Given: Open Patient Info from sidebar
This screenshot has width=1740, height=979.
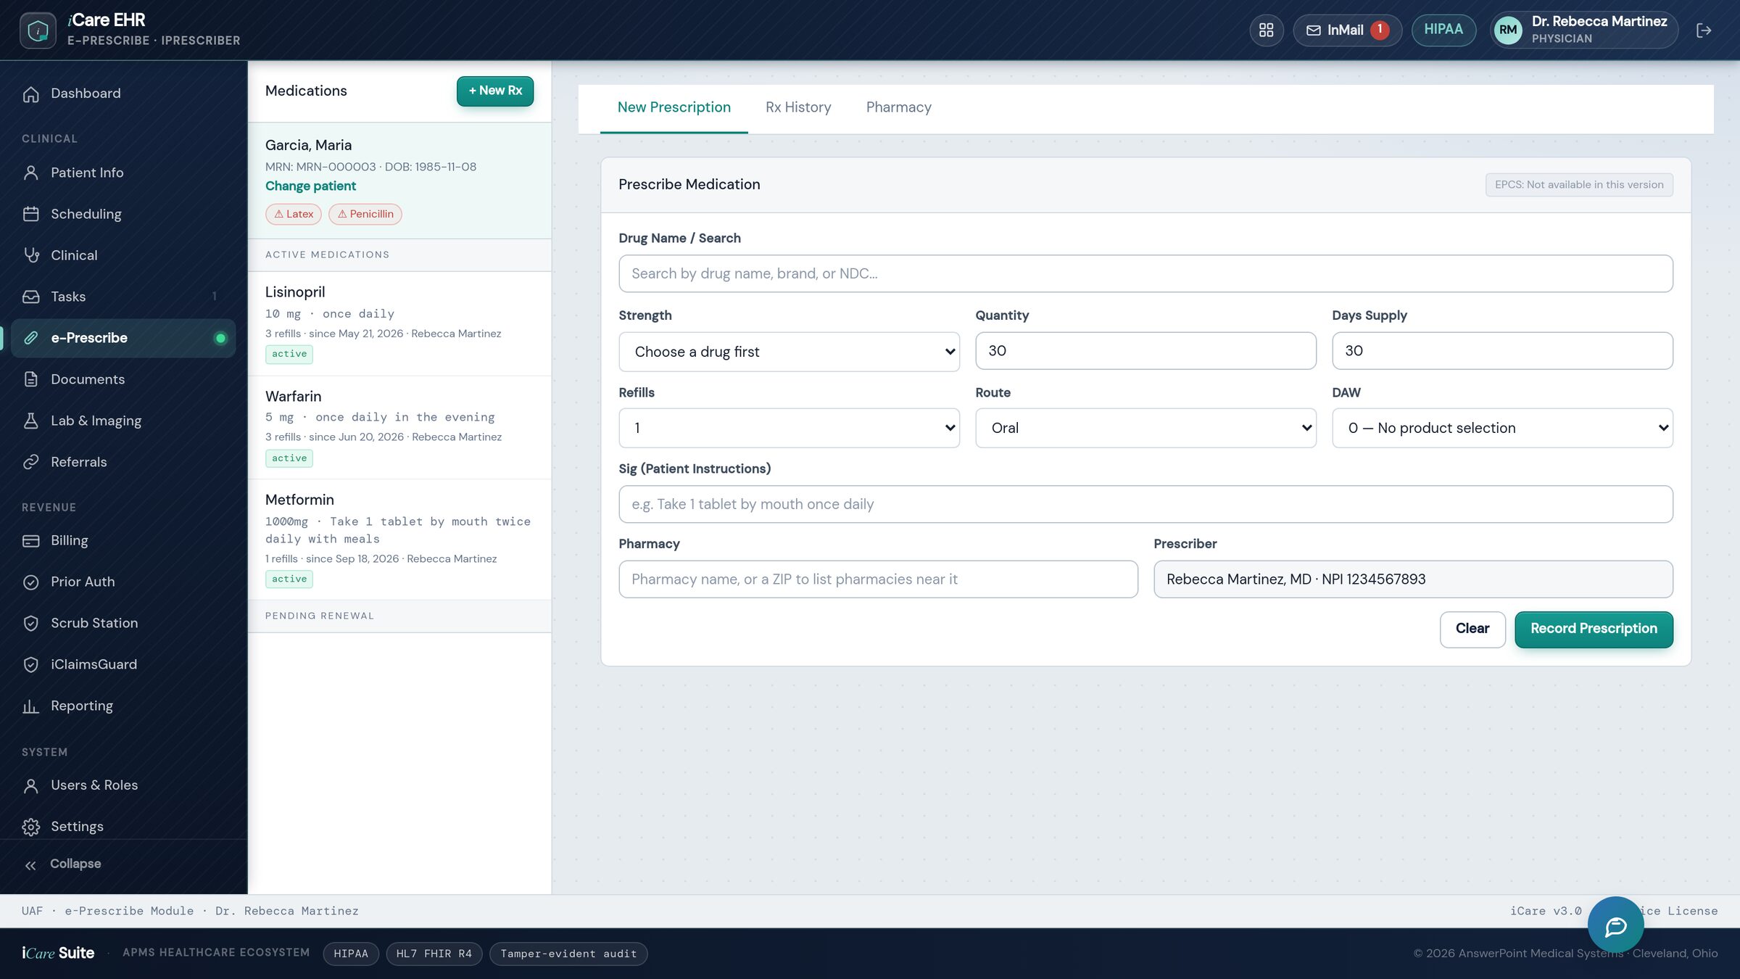Looking at the screenshot, I should coord(123,173).
